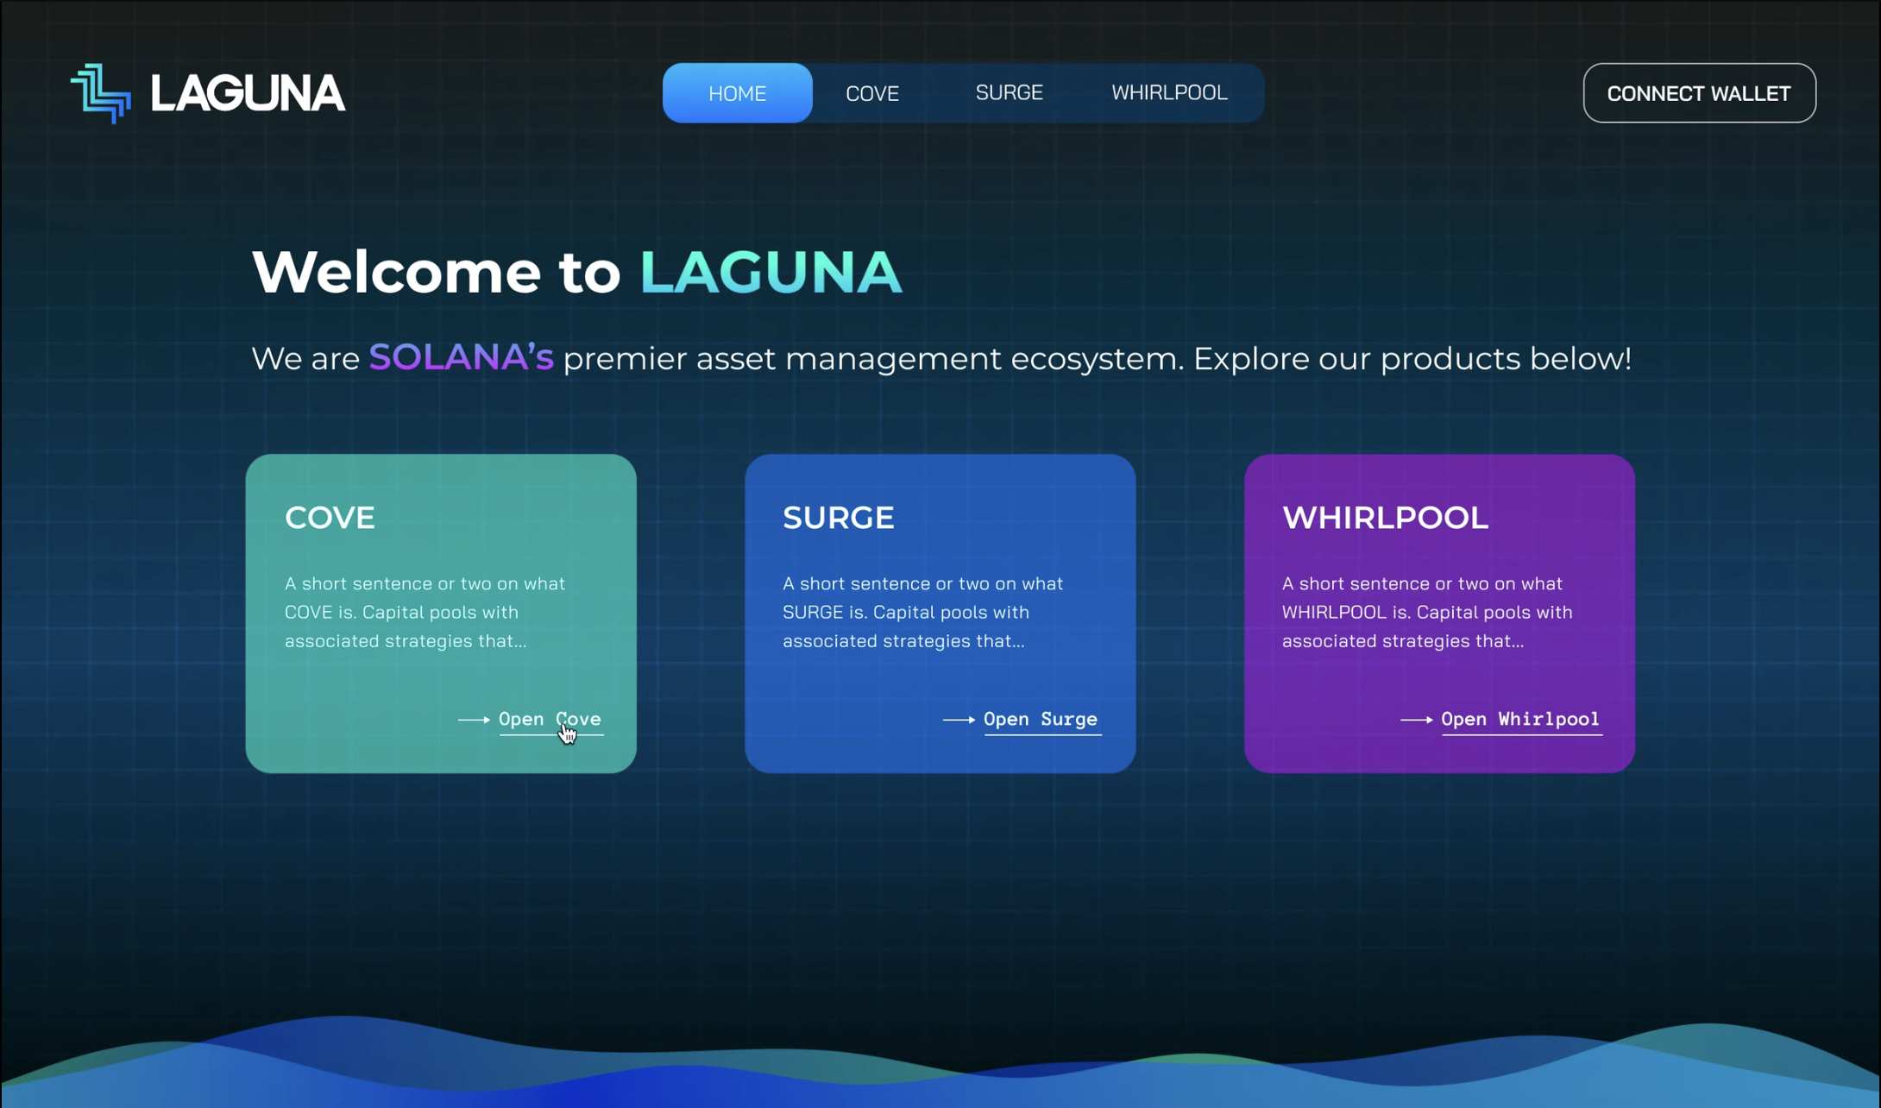Click the COVE card description text
The width and height of the screenshot is (1881, 1108).
coord(425,612)
